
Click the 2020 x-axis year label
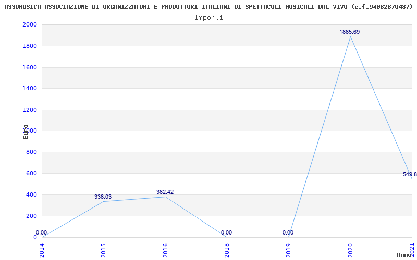pos(350,250)
